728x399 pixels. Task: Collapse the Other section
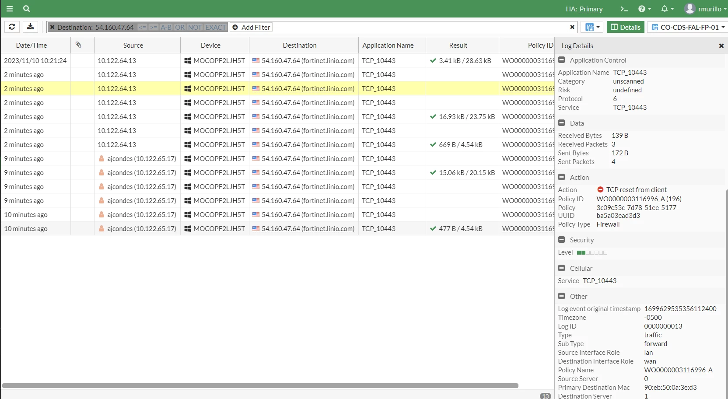coord(562,296)
